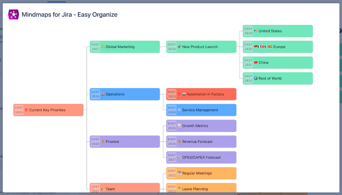
Task: Select the OPEX/CAPEX Forecast node
Action: tap(201, 157)
